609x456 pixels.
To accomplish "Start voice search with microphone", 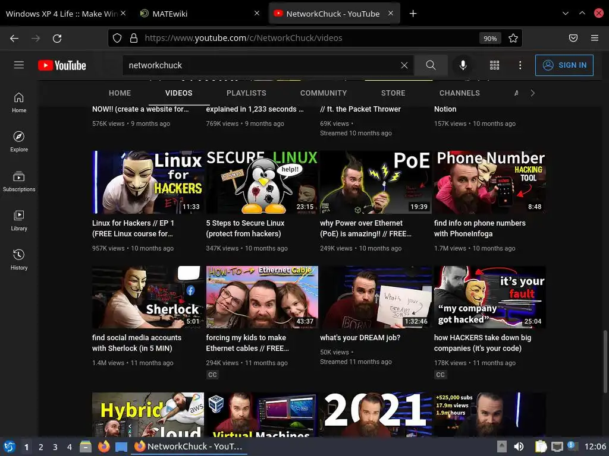I will coord(463,65).
